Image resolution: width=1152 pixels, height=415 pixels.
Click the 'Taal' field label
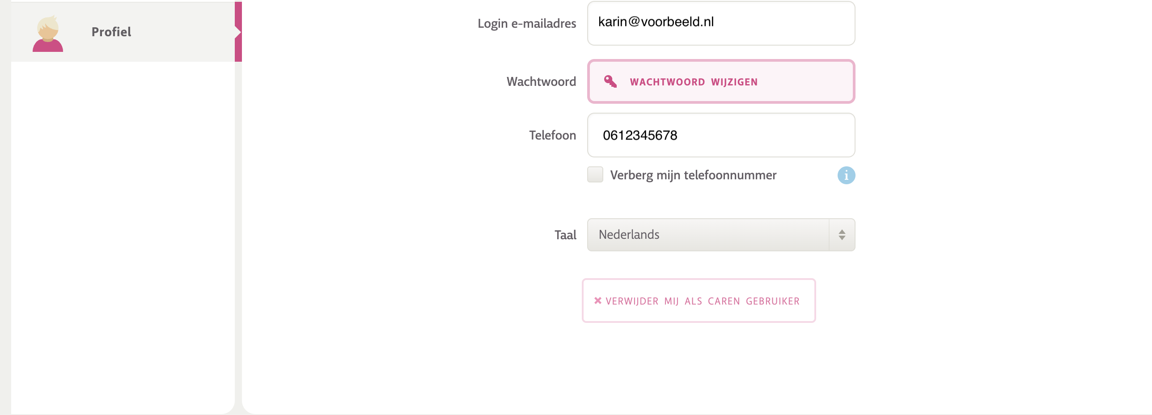point(565,235)
